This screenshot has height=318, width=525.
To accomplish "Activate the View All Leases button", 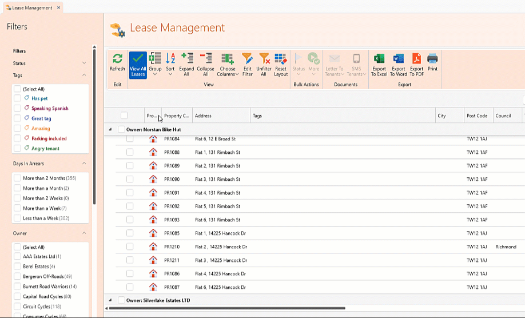I will [138, 64].
